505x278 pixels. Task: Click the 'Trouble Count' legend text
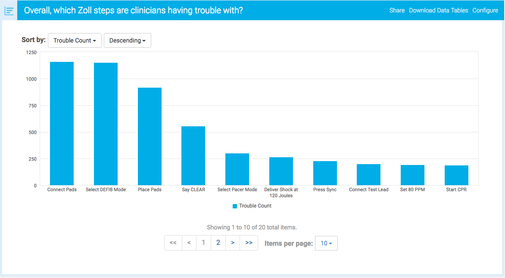click(x=255, y=206)
